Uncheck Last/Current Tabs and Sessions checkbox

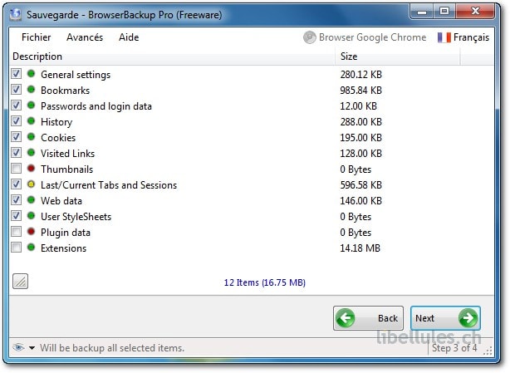click(17, 184)
